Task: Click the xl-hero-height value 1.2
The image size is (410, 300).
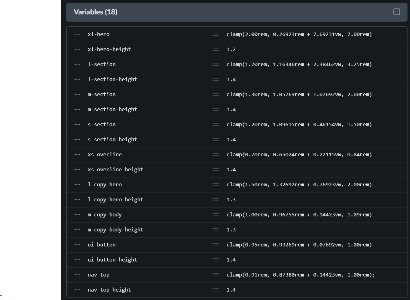Action: (x=231, y=49)
